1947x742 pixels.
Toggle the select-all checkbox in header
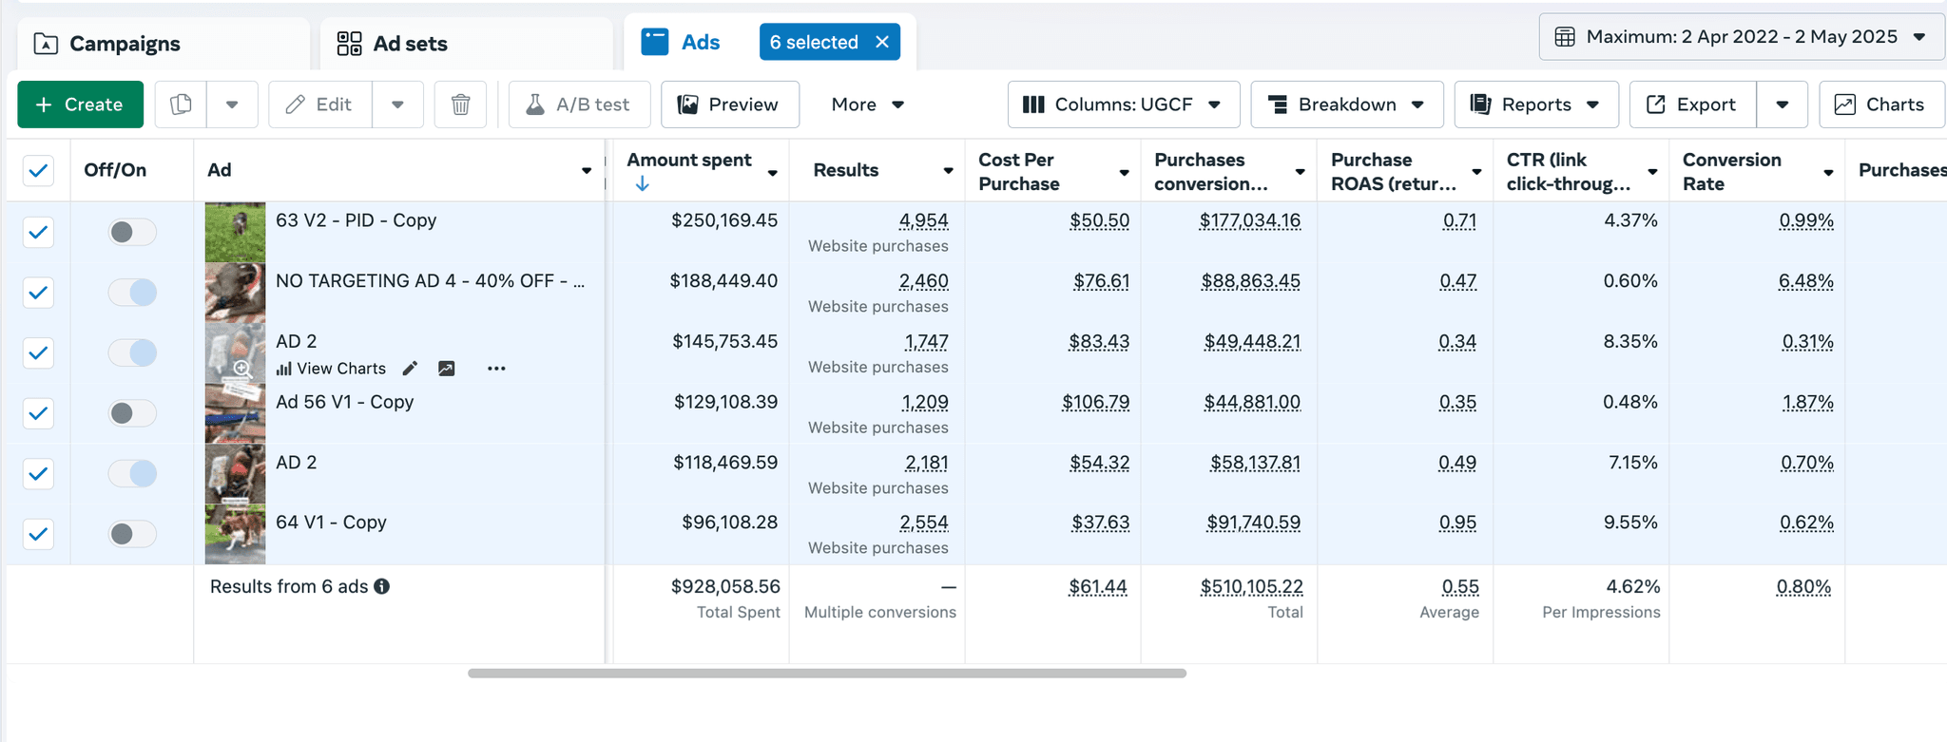pyautogui.click(x=38, y=171)
